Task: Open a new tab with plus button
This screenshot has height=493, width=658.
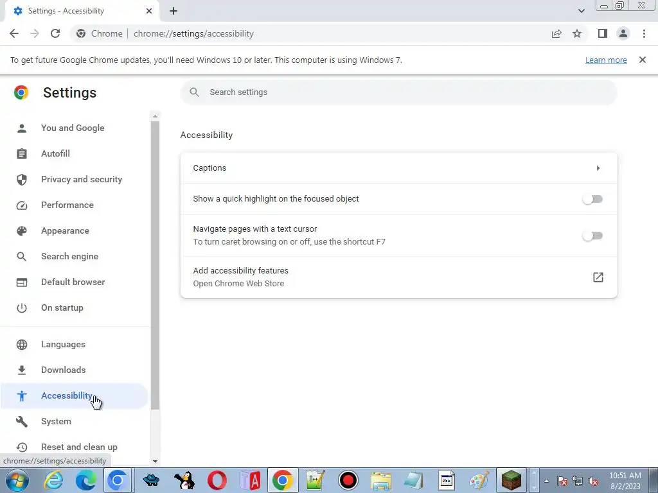Action: click(x=173, y=11)
